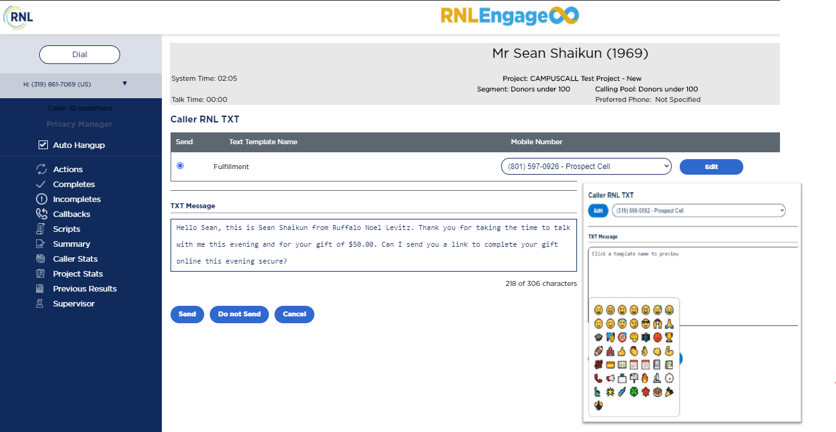The image size is (836, 432).
Task: Click the Actions refresh arrows icon
Action: [41, 169]
